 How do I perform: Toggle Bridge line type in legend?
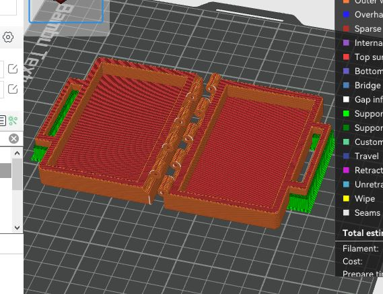point(362,85)
